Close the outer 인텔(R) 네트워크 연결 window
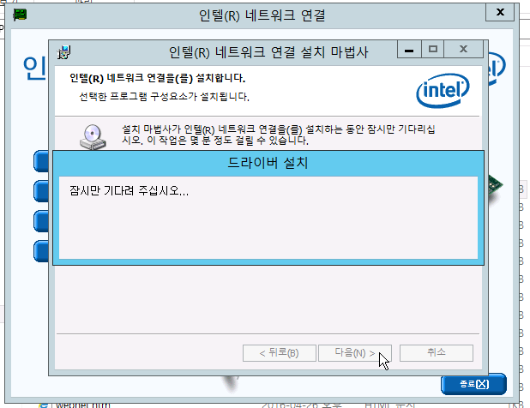 pyautogui.click(x=500, y=13)
